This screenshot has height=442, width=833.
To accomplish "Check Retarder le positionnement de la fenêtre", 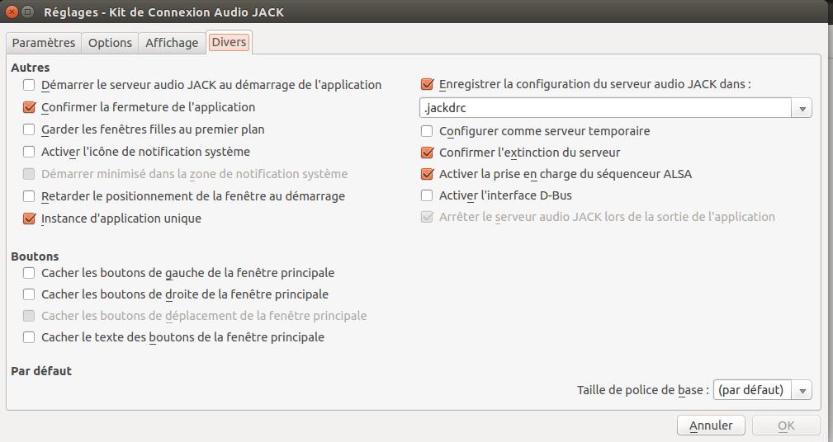I will 30,196.
